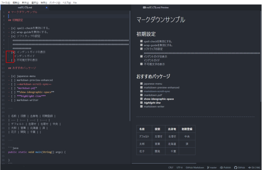Click line number 25 in gutter

(x=3, y=116)
